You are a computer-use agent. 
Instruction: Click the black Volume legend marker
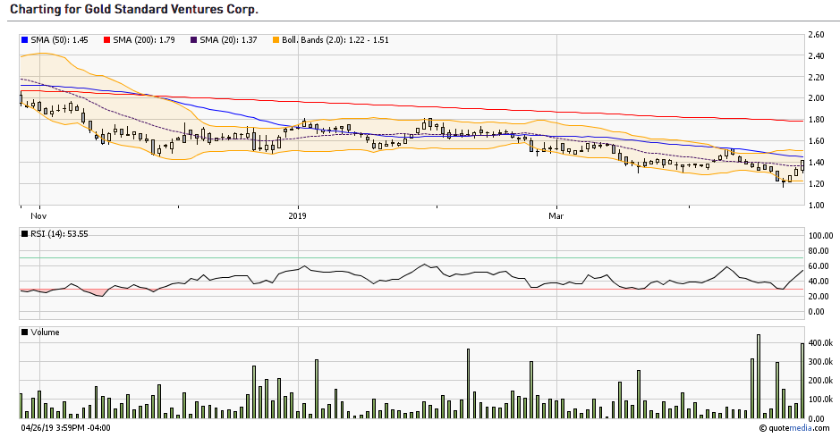pos(24,332)
